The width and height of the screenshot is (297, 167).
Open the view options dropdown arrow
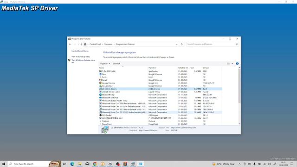click(232, 64)
